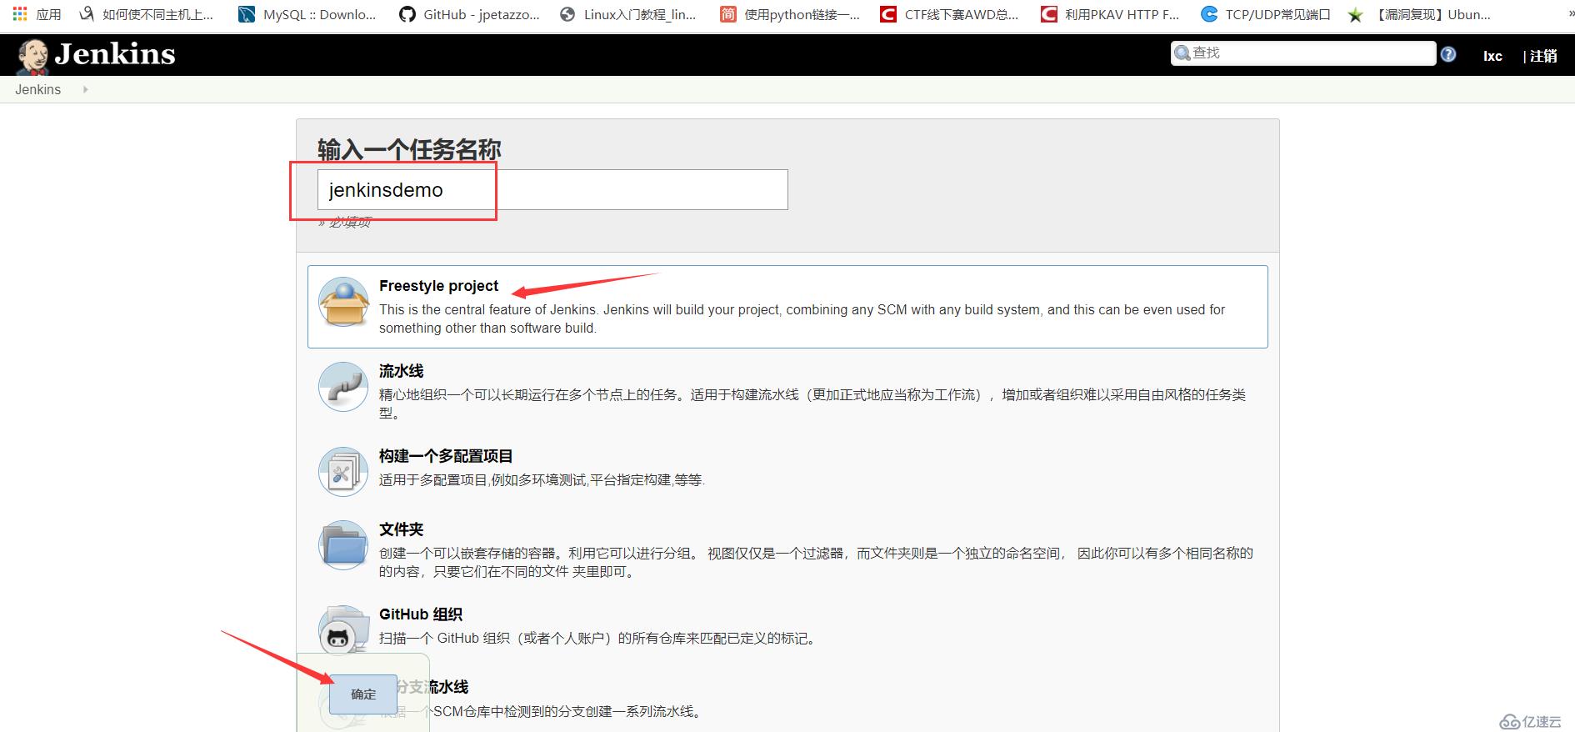Click the 输入一个任务名称 heading text
1575x732 pixels.
(x=409, y=150)
